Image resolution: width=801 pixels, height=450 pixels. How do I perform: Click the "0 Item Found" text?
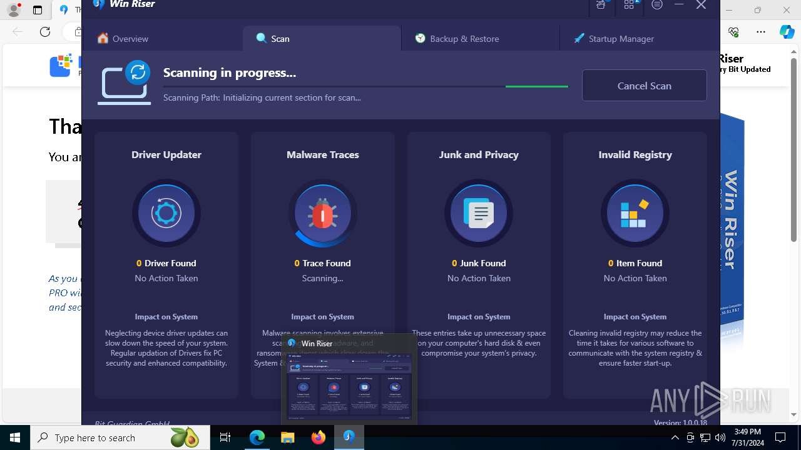click(x=635, y=263)
